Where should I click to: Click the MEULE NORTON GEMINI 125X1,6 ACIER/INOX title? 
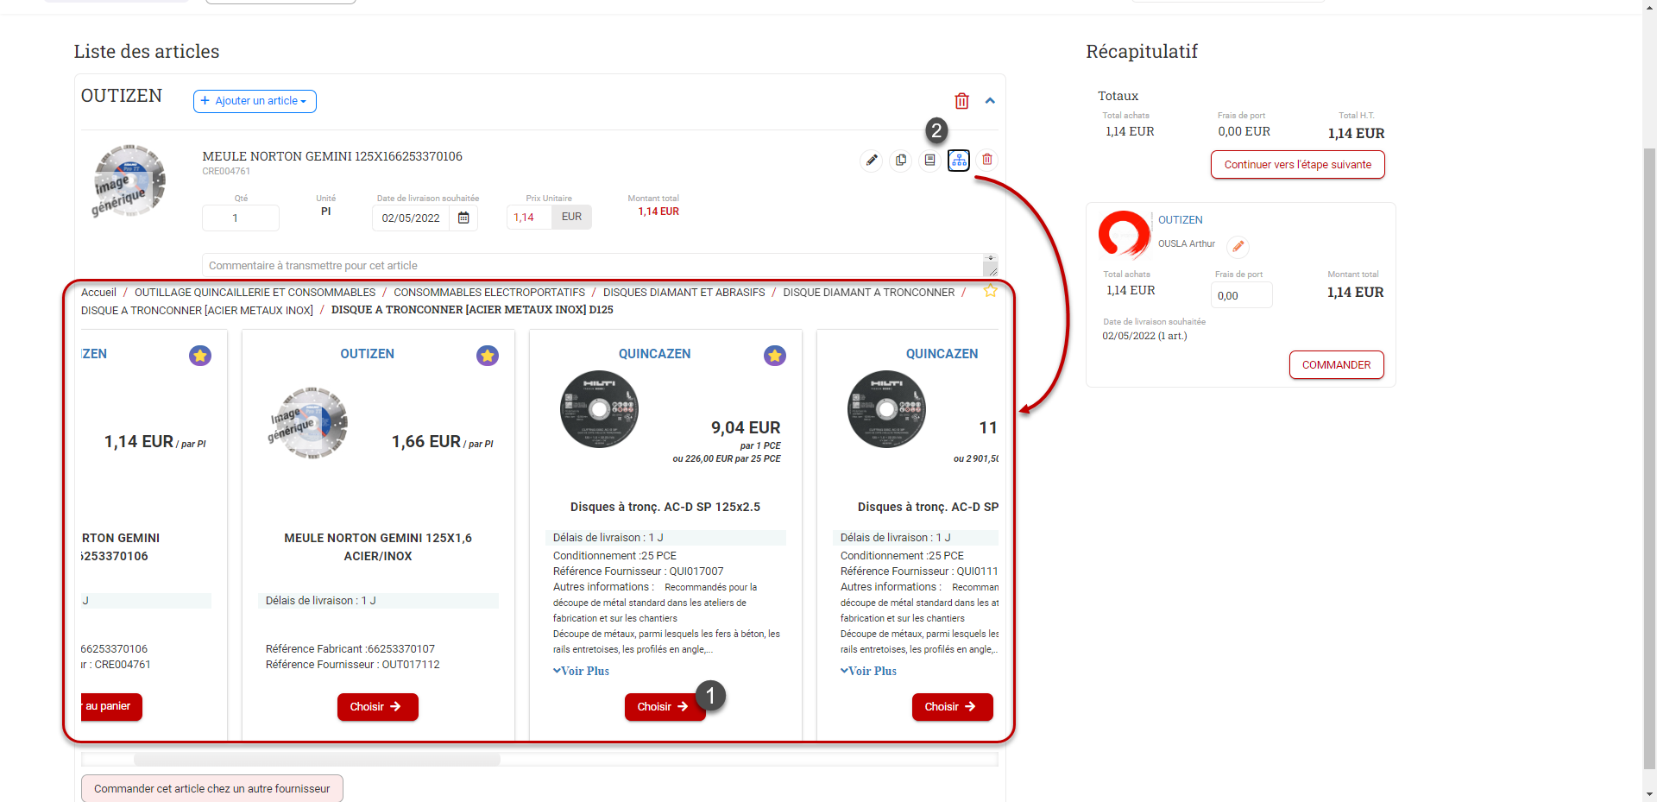378,547
